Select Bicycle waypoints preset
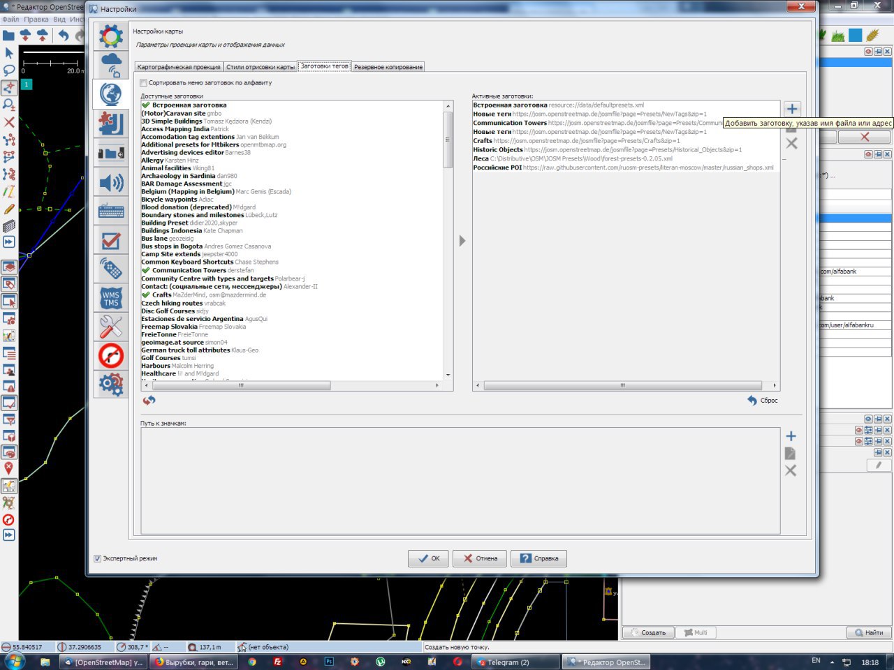Image resolution: width=894 pixels, height=670 pixels. [177, 200]
